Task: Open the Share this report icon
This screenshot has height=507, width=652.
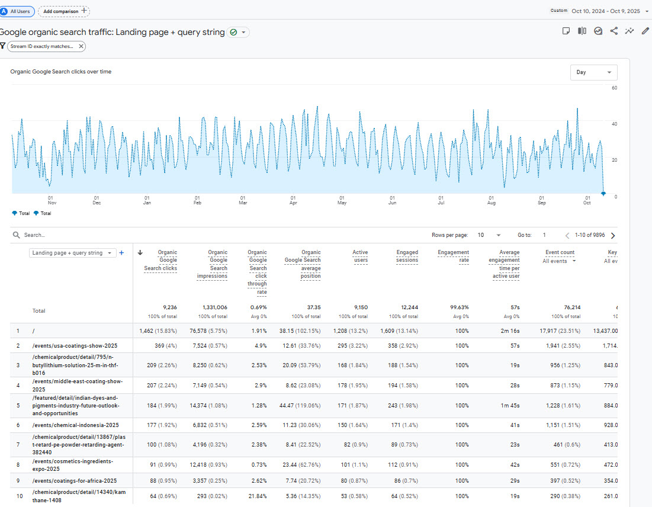Action: [x=614, y=31]
